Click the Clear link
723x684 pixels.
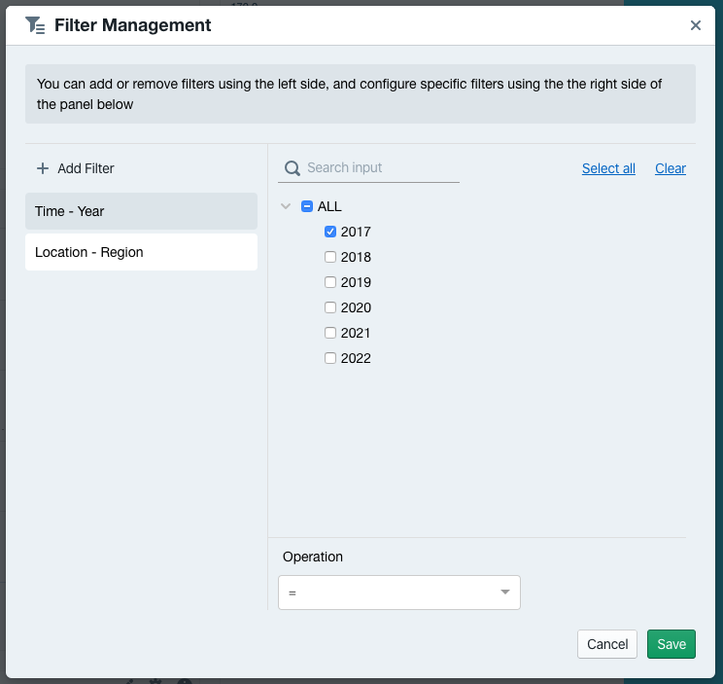(x=671, y=168)
